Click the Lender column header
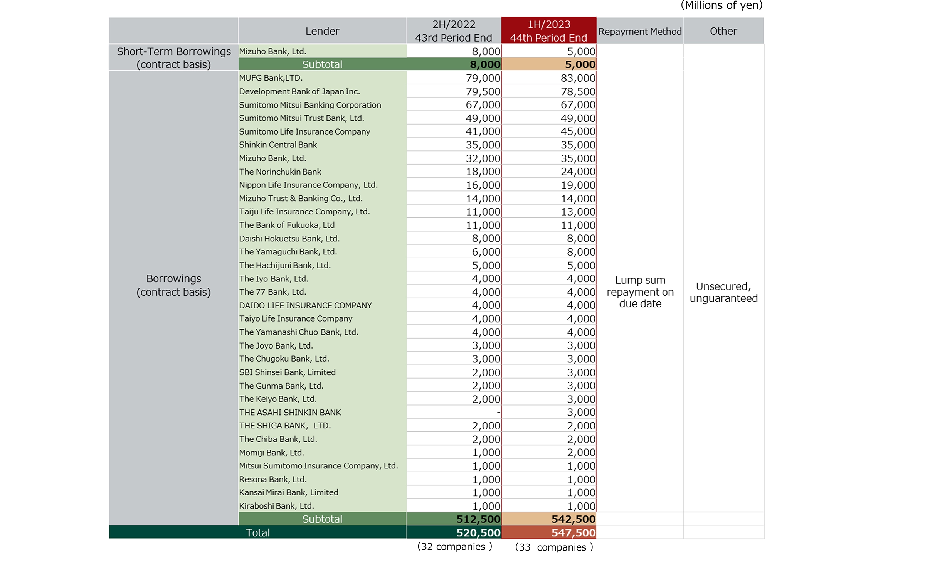The image size is (925, 576). click(x=322, y=31)
